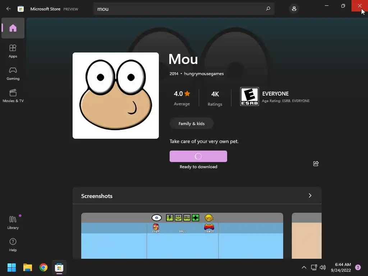View the 4.0 average star rating
Viewport: 368px width, 276px height.
point(182,98)
